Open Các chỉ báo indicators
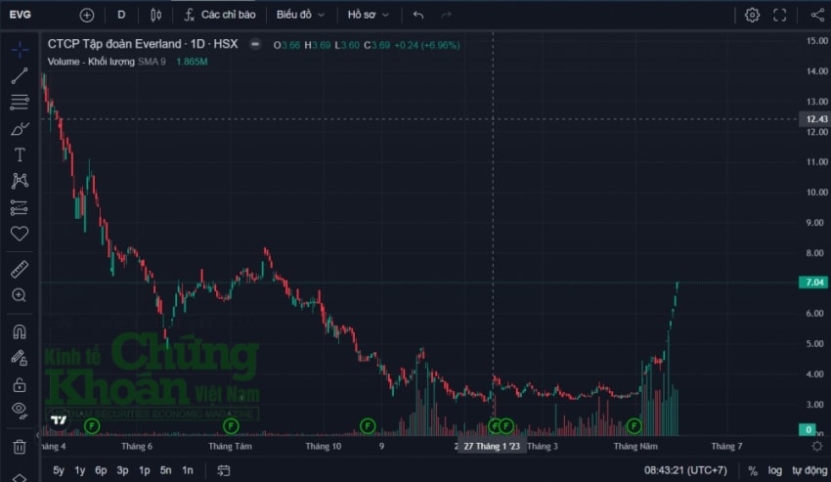Screen dimensions: 831x482 pos(220,15)
